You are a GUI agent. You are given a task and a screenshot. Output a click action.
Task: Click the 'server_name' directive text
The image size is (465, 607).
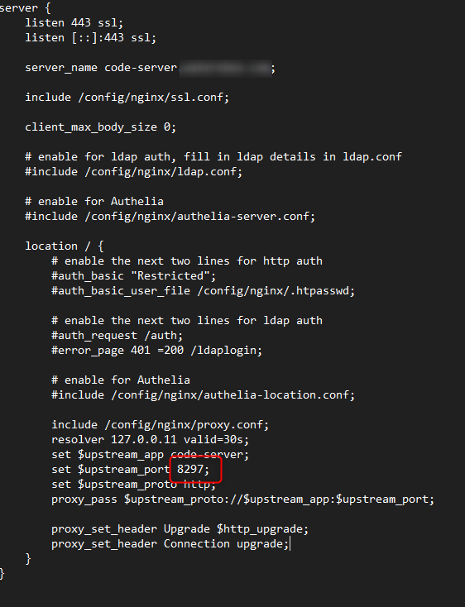(x=61, y=68)
